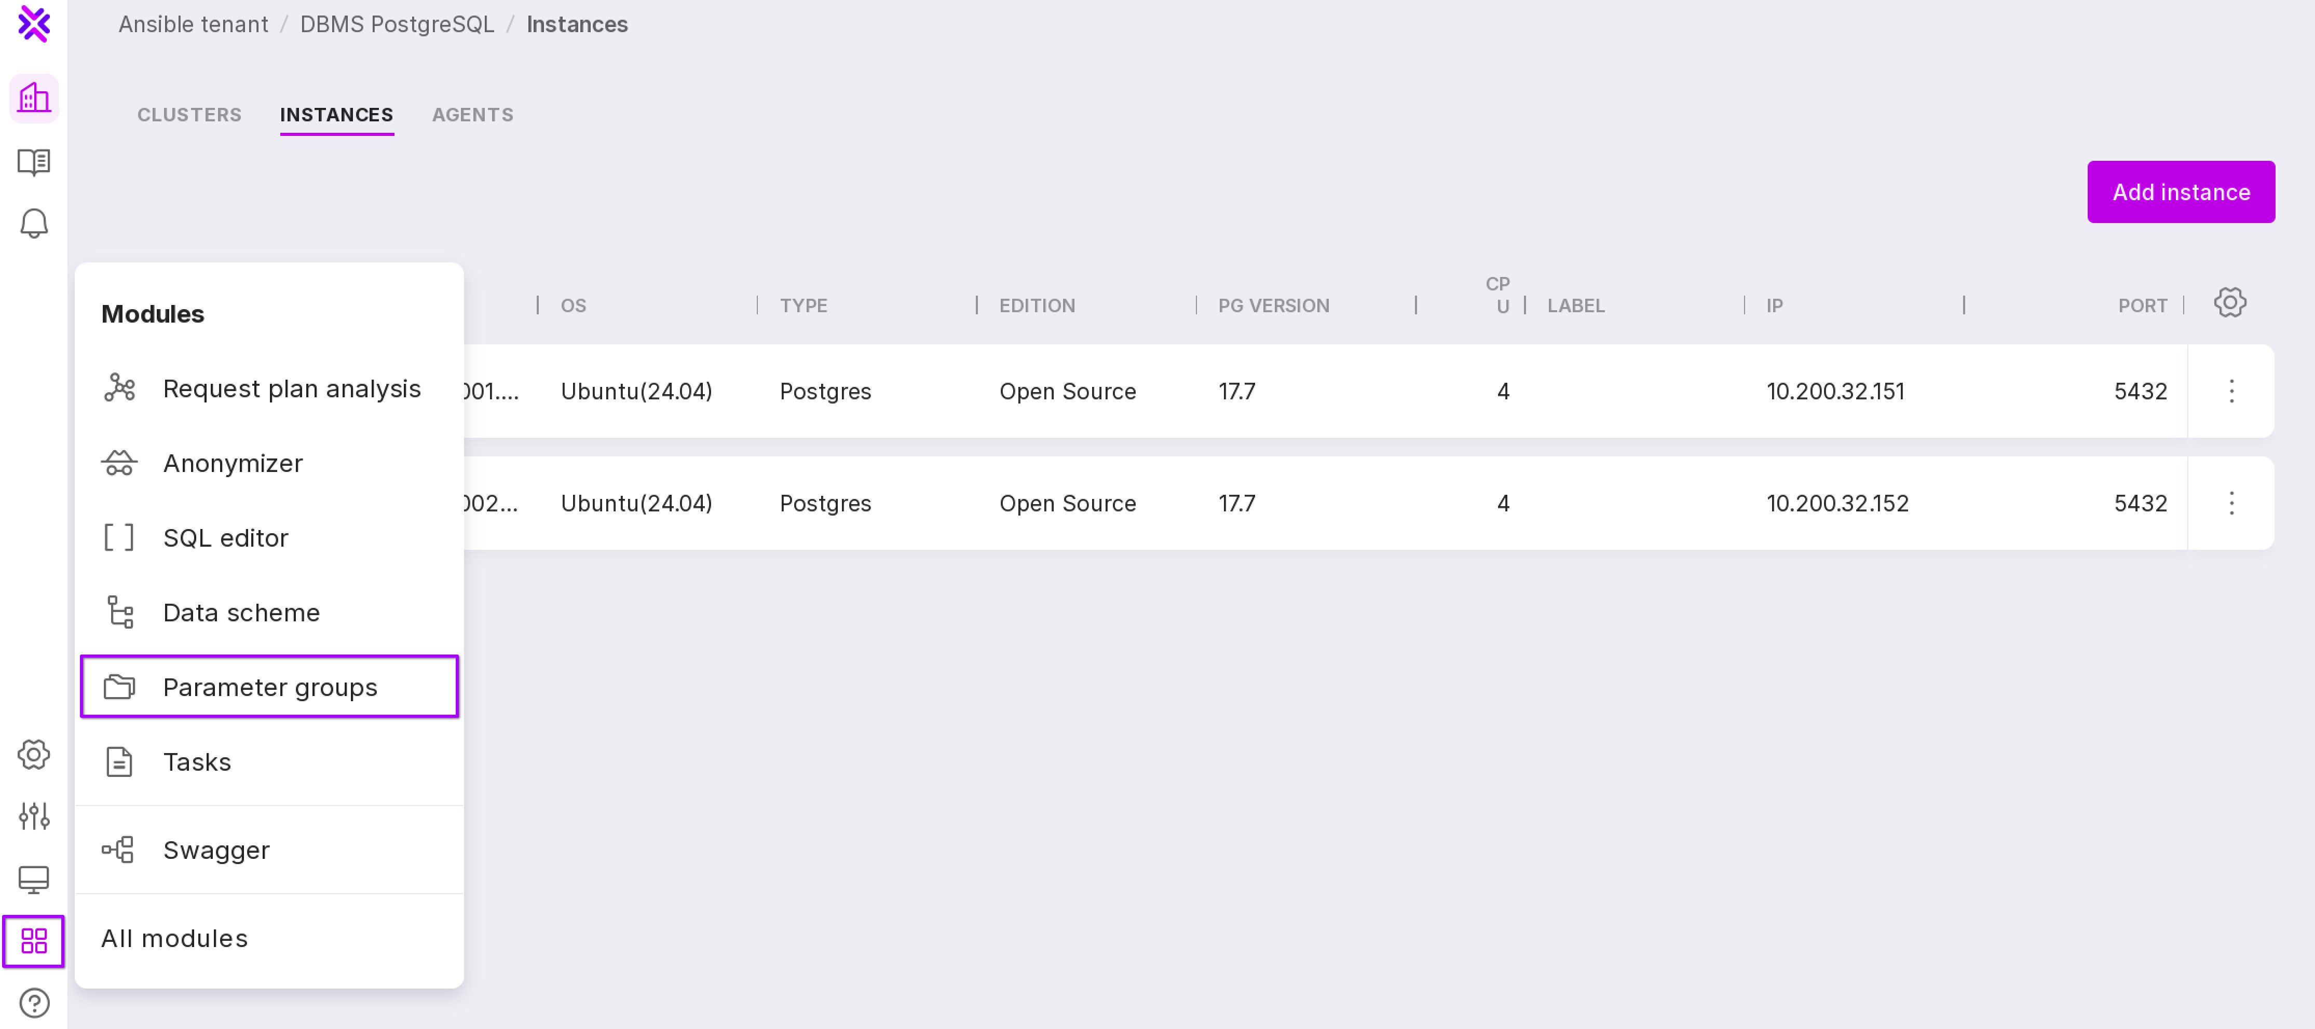
Task: Open the All modules link
Action: click(x=174, y=938)
